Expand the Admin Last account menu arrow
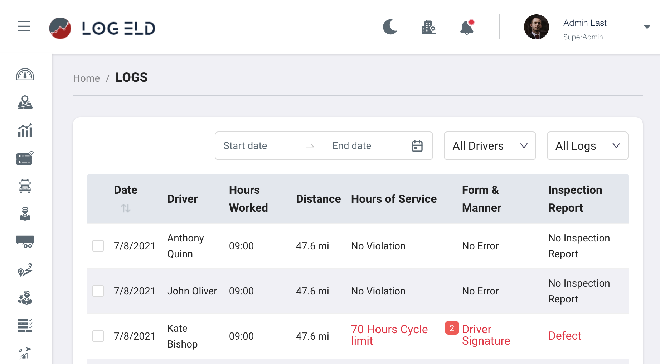The width and height of the screenshot is (660, 364). tap(647, 27)
